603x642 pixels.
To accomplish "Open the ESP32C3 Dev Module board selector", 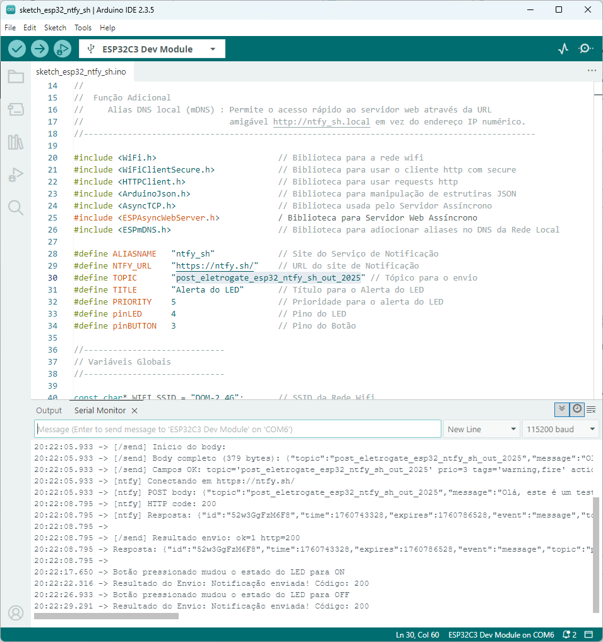I will click(x=152, y=49).
